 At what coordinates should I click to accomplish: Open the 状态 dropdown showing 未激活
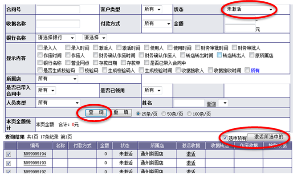click(249, 9)
